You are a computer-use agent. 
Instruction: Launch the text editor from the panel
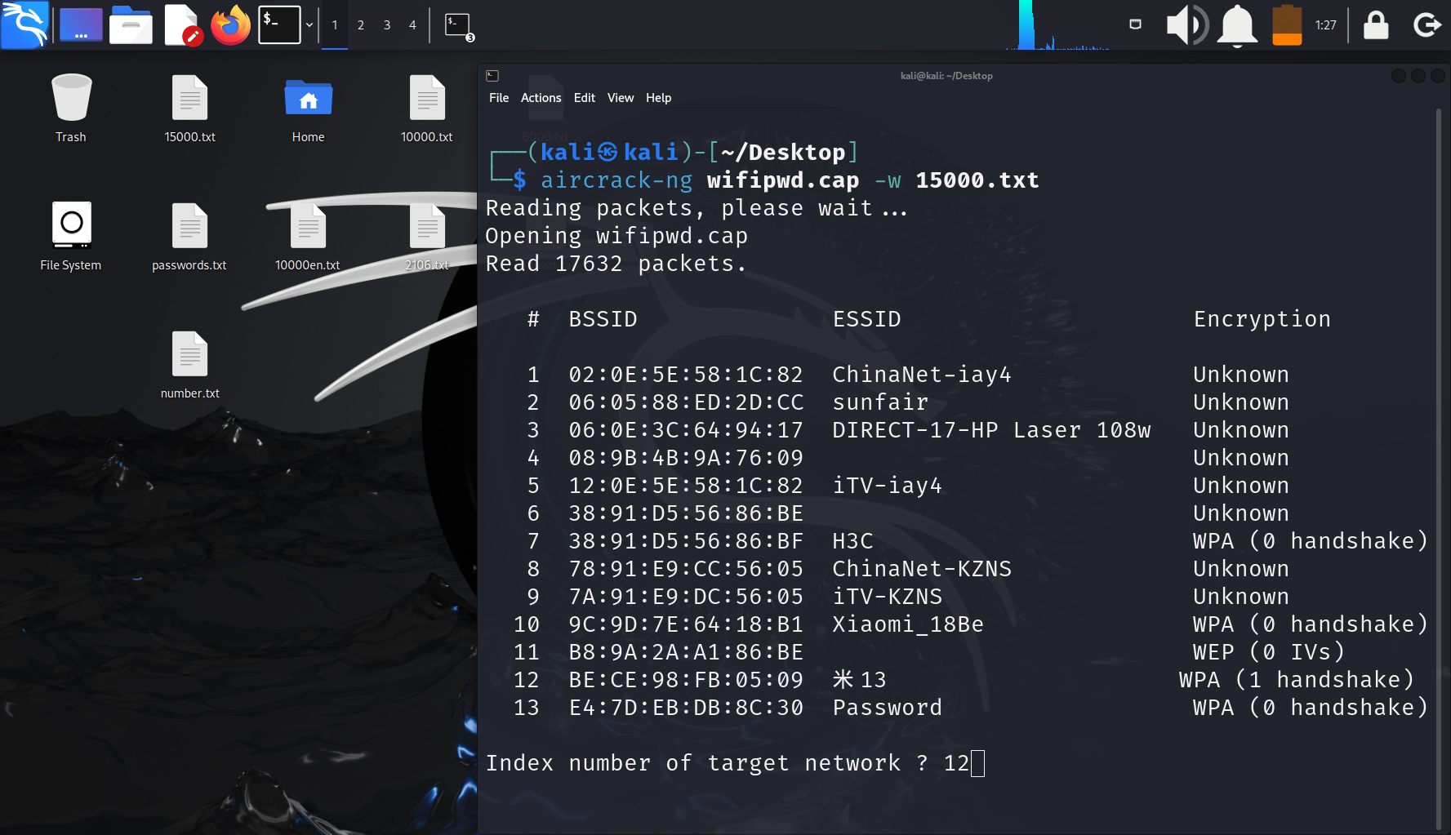point(183,24)
